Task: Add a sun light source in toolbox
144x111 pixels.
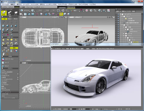Action: tap(3, 40)
